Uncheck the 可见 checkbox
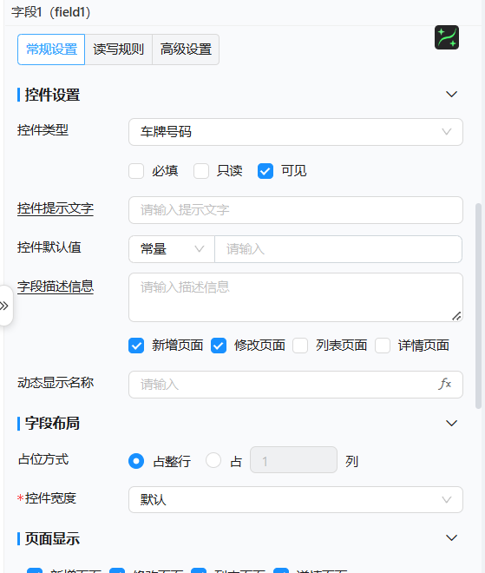This screenshot has width=485, height=573. coord(265,171)
